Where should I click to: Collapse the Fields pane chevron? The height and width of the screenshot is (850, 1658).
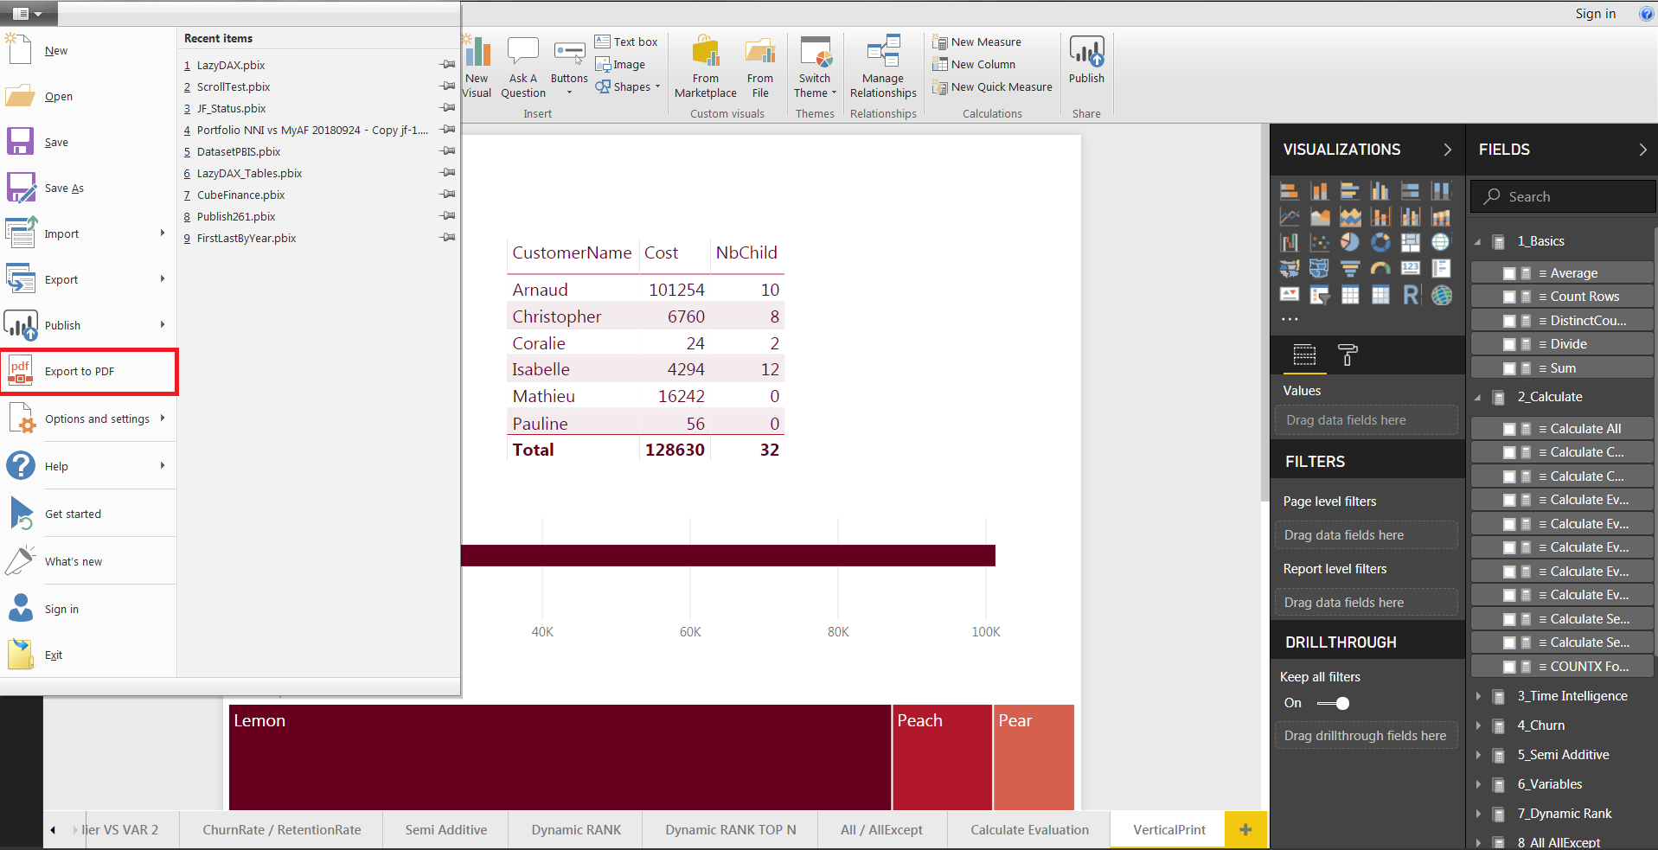pos(1643,150)
